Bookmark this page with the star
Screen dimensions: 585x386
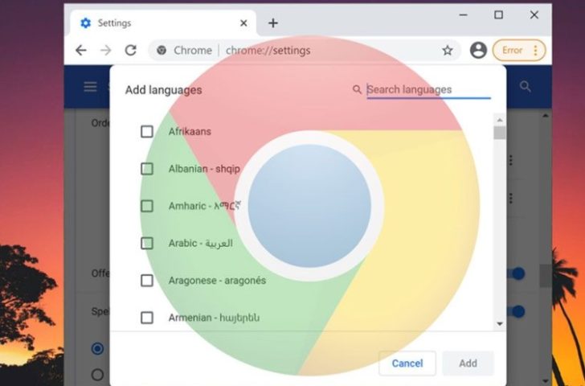(448, 50)
